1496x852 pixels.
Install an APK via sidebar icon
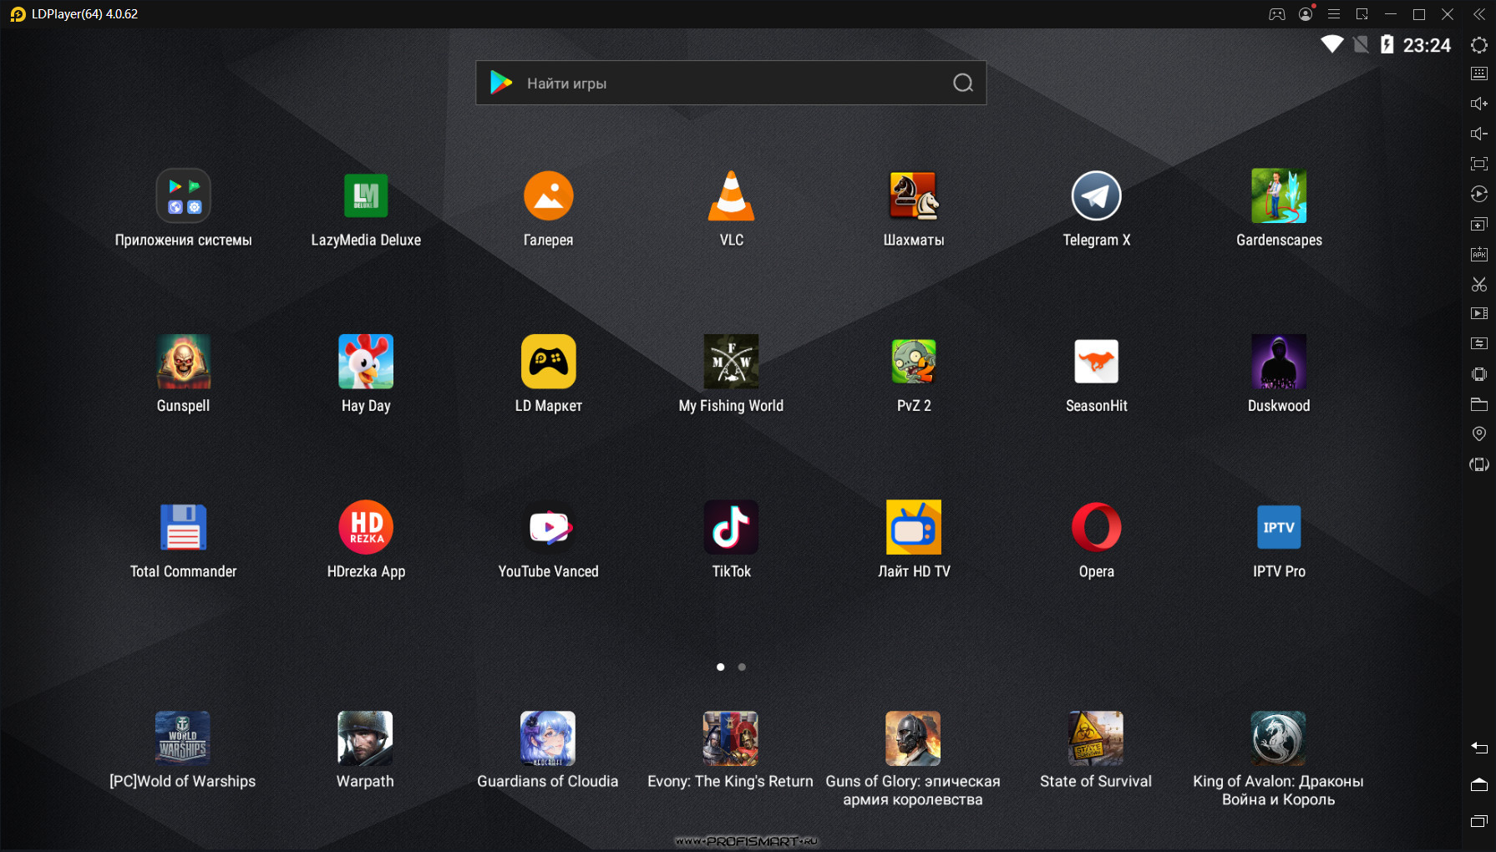pos(1478,254)
